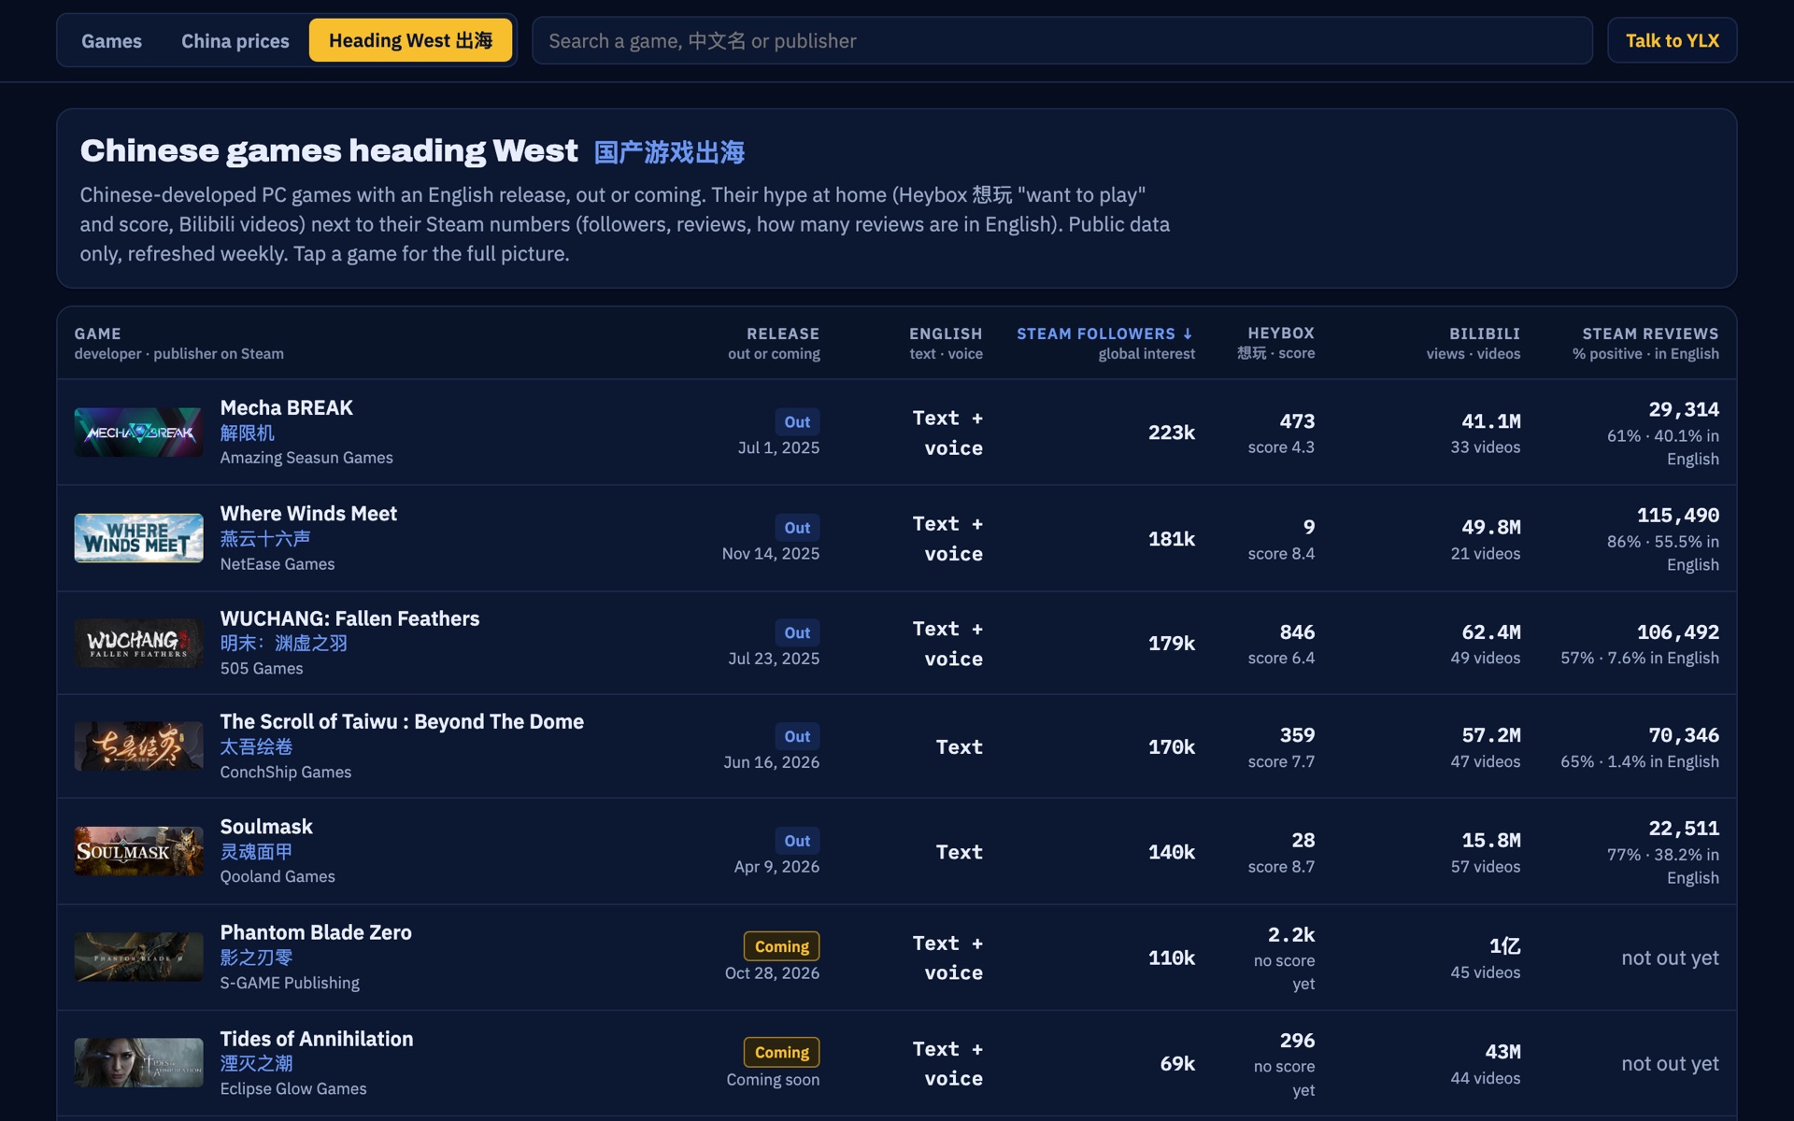Screen dimensions: 1794x1121
Task: Open WUCHANG: Fallen Feathers title
Action: point(349,618)
